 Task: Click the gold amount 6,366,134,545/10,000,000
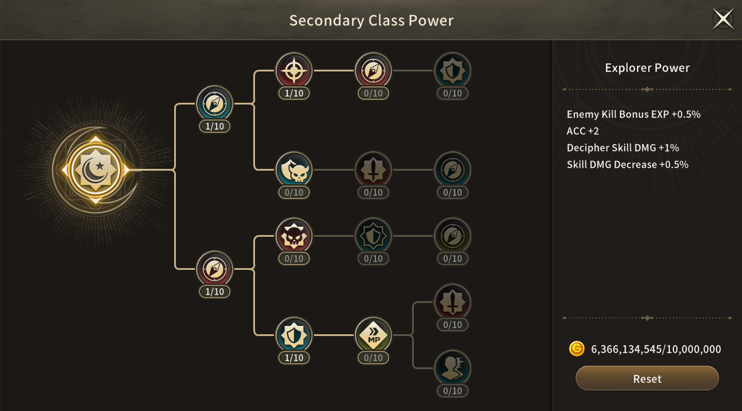656,349
